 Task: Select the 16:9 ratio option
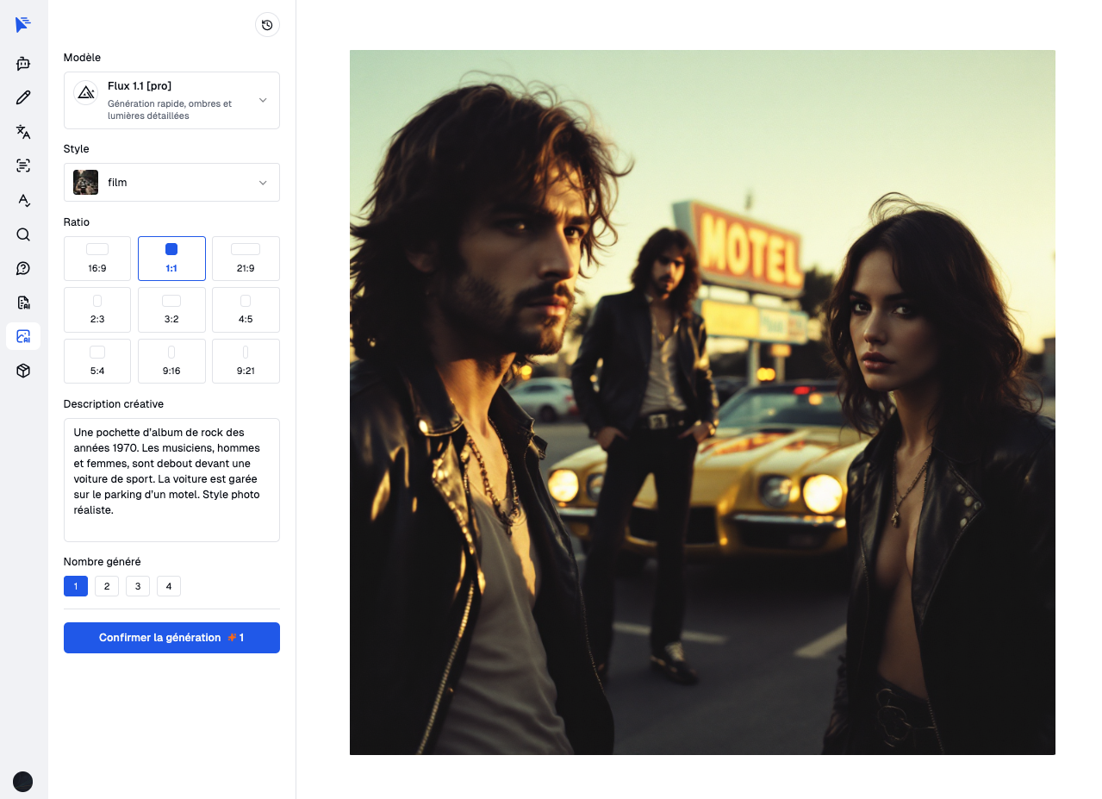97,259
